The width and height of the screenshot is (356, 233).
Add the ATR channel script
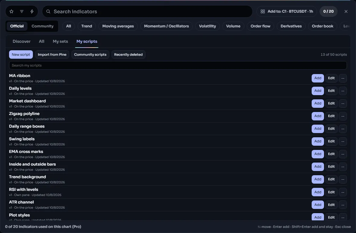318,205
